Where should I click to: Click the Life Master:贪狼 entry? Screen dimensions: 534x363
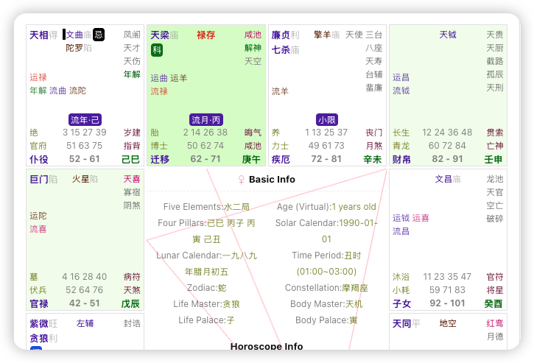(206, 304)
